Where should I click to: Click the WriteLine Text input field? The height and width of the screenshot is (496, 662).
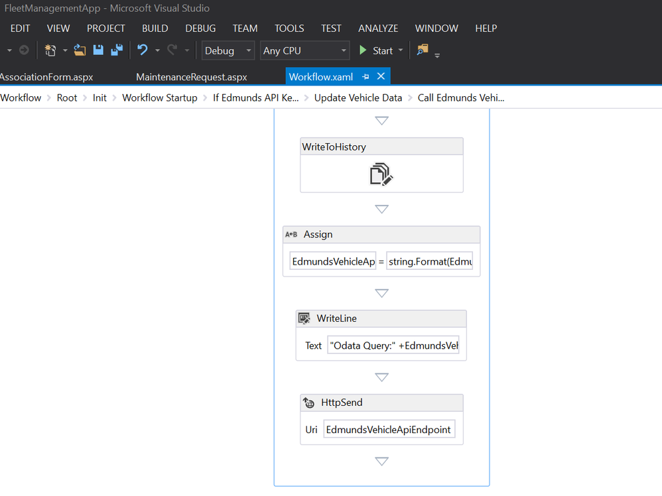click(393, 345)
